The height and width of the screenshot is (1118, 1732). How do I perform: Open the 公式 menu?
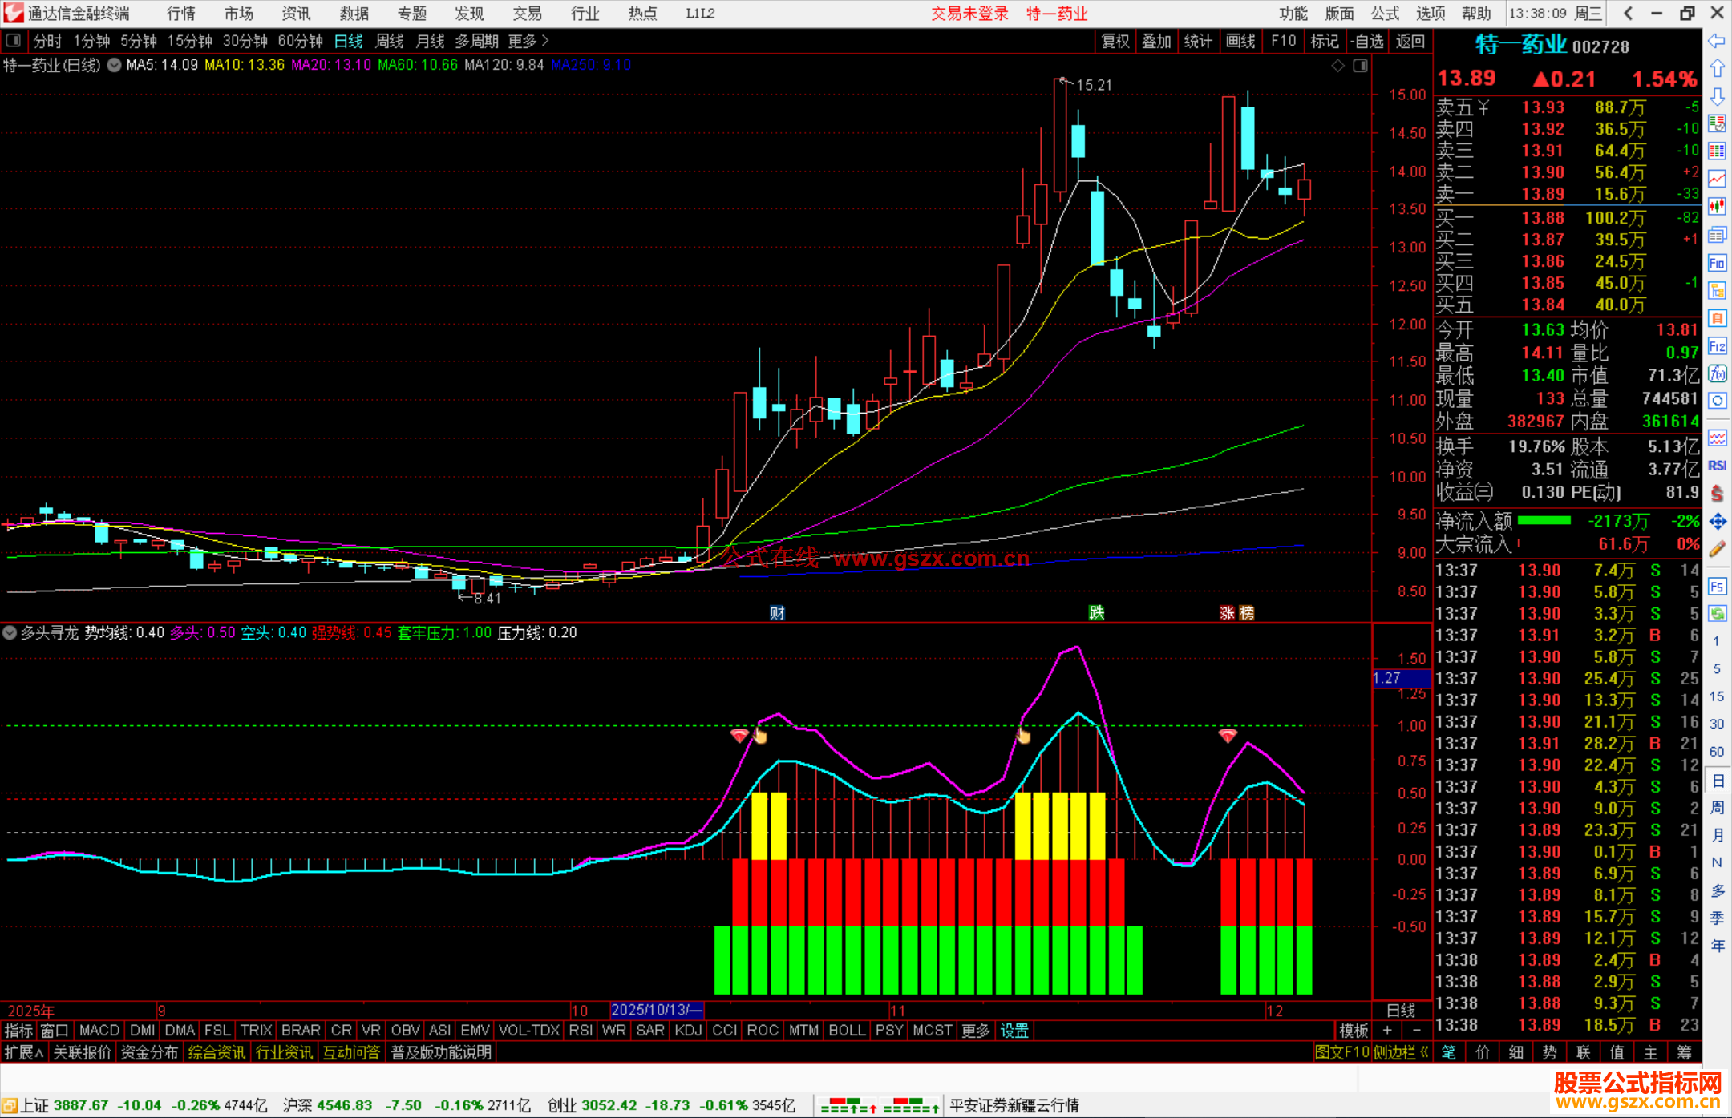tap(1385, 13)
